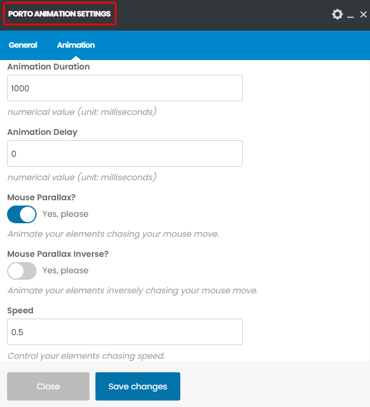Click the Animation Delay label
This screenshot has width=370, height=407.
pos(42,132)
